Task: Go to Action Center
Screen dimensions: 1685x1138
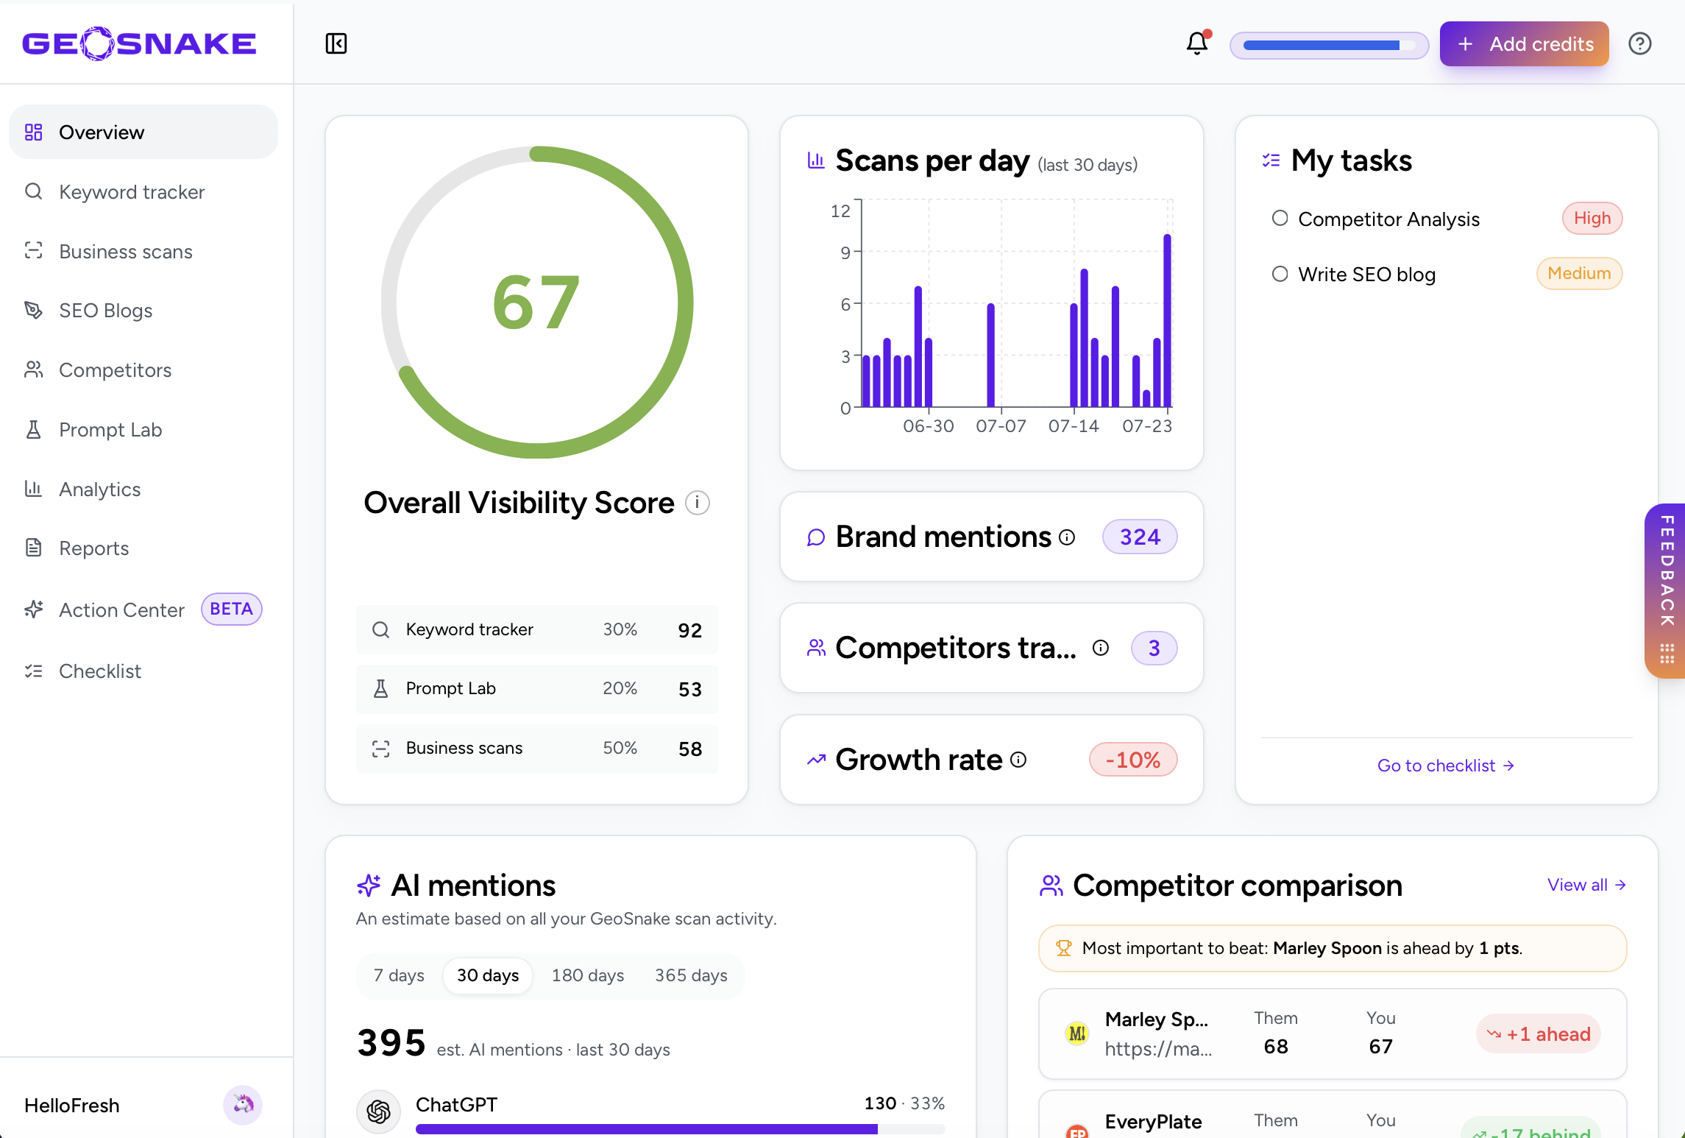Action: (143, 609)
